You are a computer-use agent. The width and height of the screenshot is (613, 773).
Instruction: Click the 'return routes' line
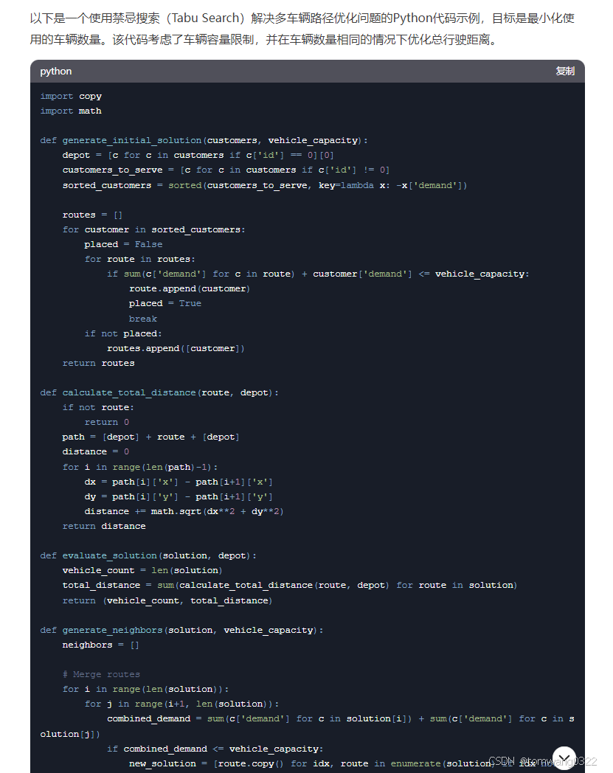(98, 364)
